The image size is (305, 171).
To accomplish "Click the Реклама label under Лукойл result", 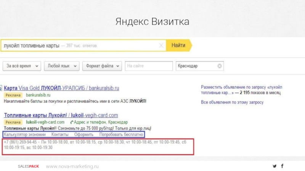I will click(13, 122).
